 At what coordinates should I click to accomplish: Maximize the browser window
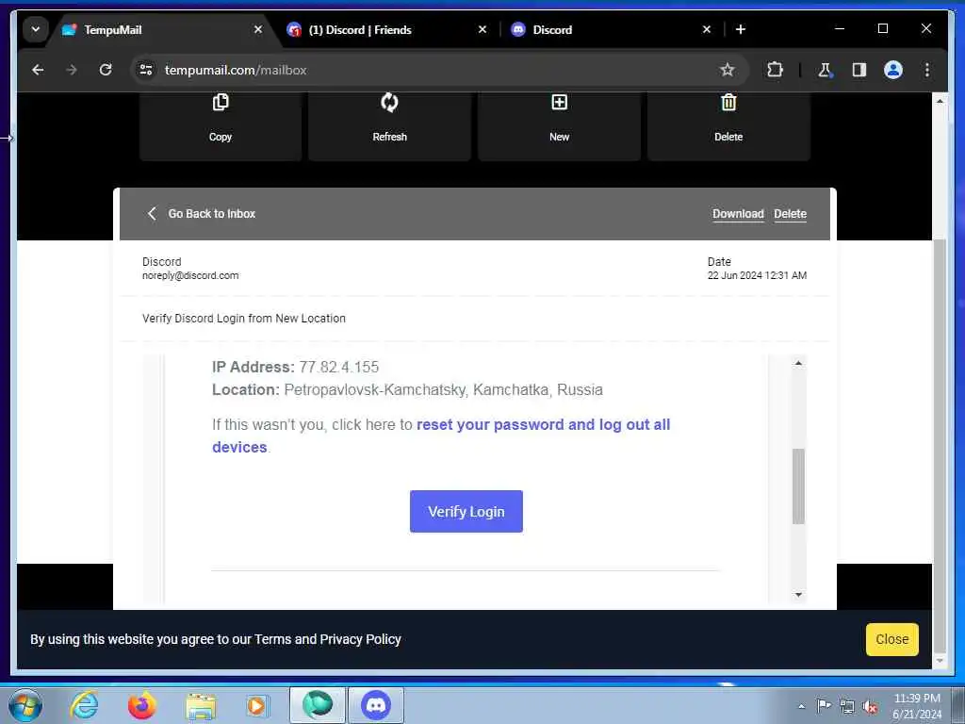tap(882, 28)
